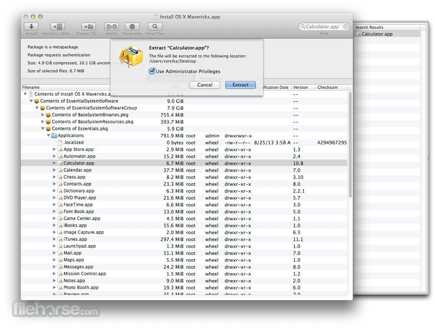This screenshot has height=329, width=435.
Task: Expand Contents of BaseSystemBinaries.pkg
Action: 43,115
